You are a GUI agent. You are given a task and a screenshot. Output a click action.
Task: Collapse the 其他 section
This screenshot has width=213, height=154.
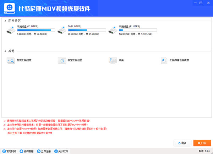pos(5,51)
